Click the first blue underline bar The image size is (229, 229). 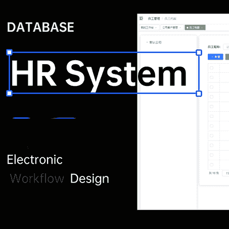tap(21, 118)
